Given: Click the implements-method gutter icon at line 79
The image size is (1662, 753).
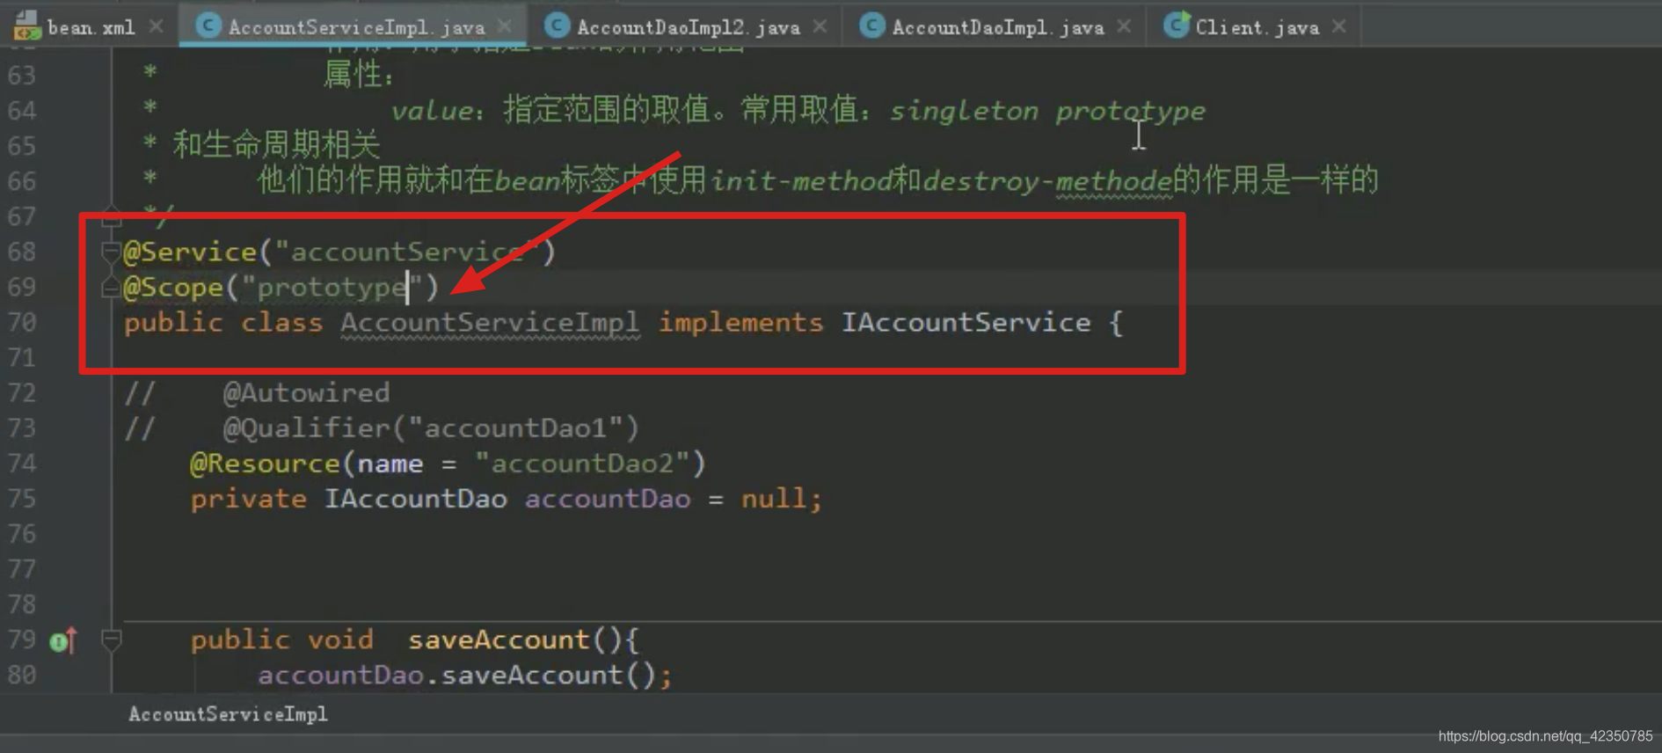Looking at the screenshot, I should [63, 640].
